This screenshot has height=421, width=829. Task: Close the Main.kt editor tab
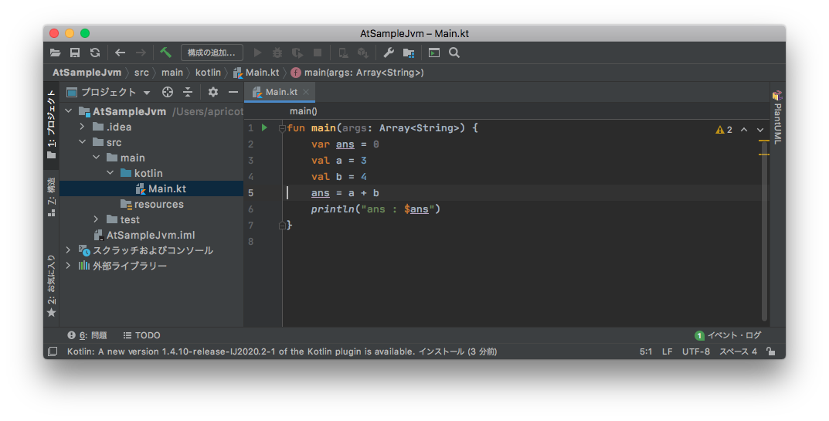(x=306, y=92)
